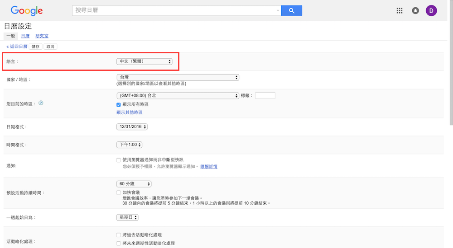Open the notifications bell
The height and width of the screenshot is (248, 453).
(415, 11)
